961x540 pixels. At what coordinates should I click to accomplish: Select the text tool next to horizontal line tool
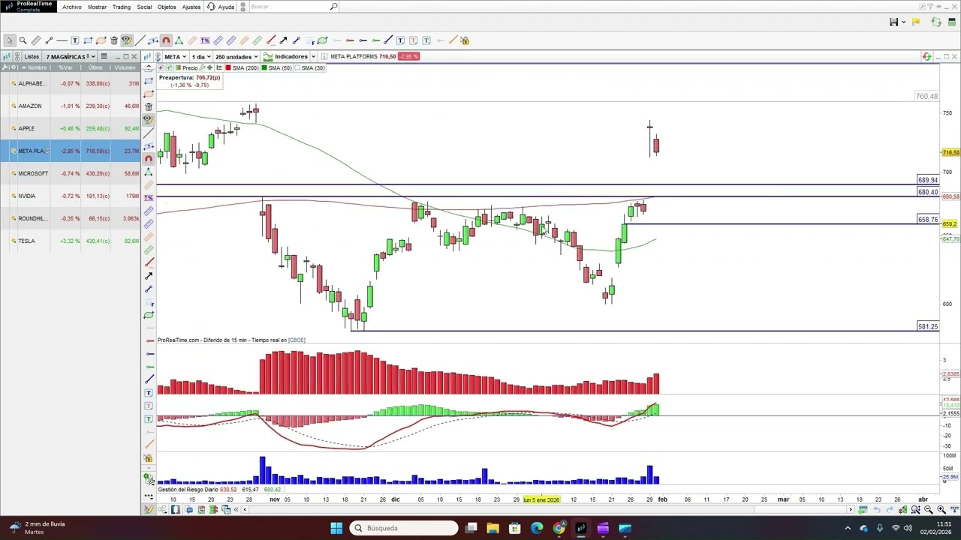click(x=75, y=40)
